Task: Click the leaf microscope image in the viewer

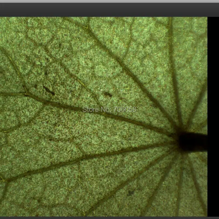Action: [x=104, y=117]
